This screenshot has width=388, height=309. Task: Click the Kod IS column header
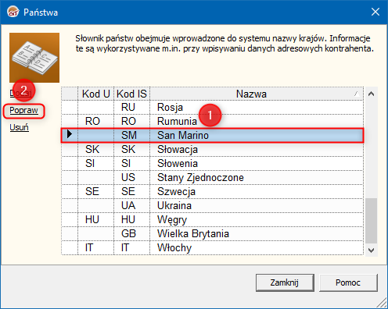(132, 94)
